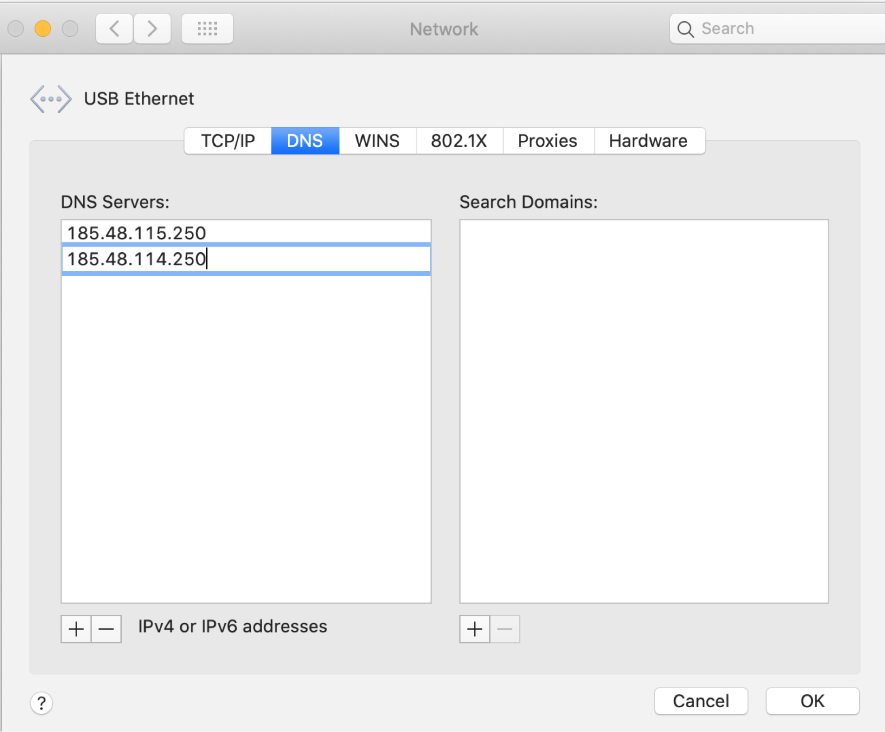Open the WINS tab
The height and width of the screenshot is (732, 885).
click(377, 141)
